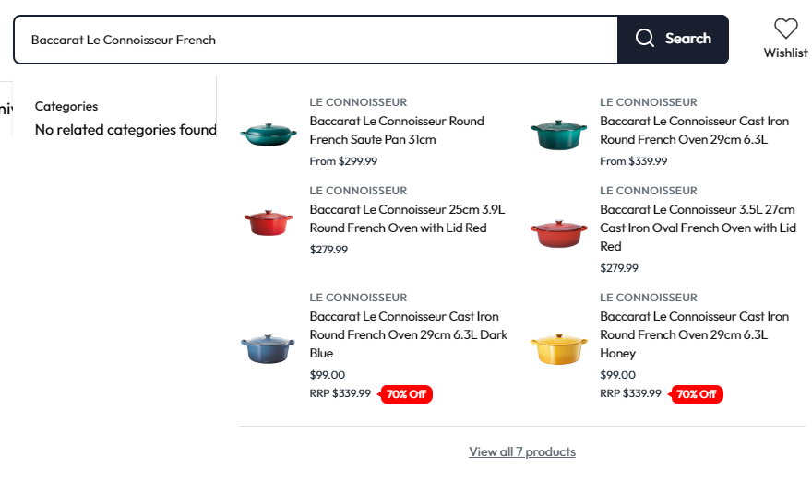Viewport: 812px width, 480px height.
Task: Select Round French Oven 6.3L Honey title
Action: coord(694,334)
